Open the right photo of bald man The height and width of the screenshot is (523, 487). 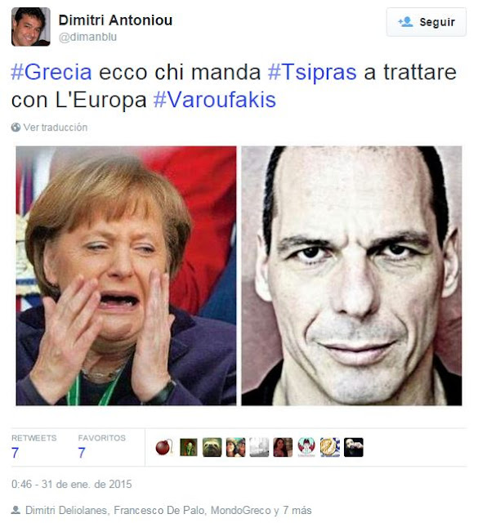coord(351,276)
